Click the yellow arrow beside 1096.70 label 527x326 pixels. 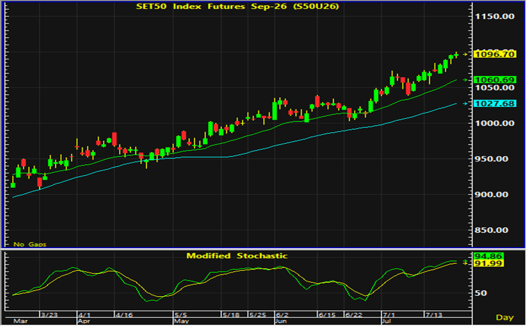465,54
